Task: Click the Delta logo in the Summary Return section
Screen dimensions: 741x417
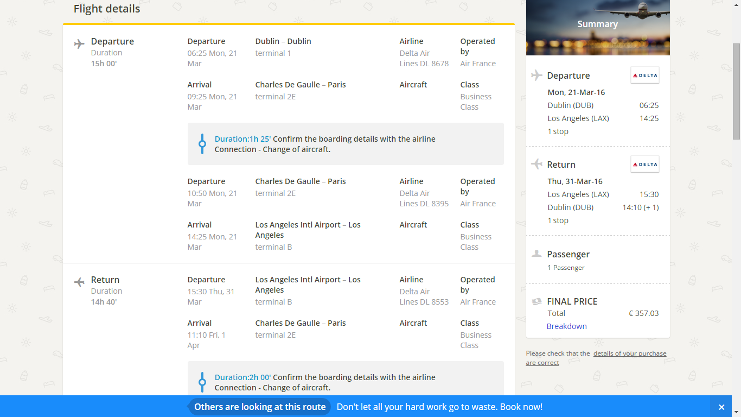Action: click(645, 164)
